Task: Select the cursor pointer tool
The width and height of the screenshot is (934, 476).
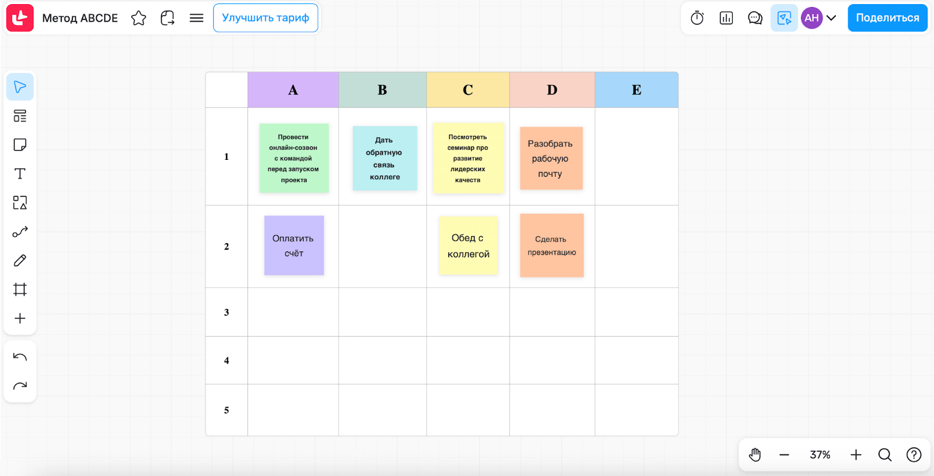Action: click(x=20, y=87)
